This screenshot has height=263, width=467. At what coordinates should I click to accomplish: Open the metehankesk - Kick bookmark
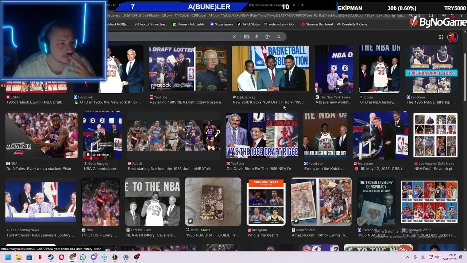coord(281,24)
